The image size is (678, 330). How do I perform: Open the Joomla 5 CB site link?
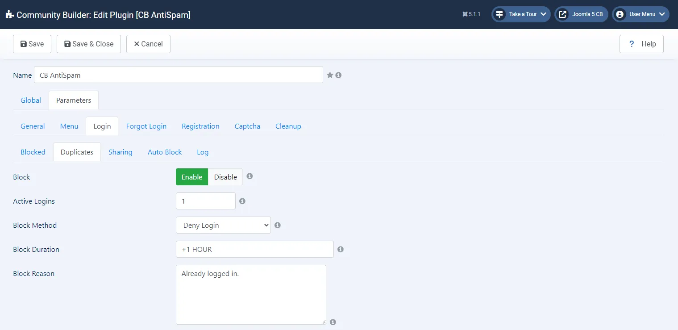pyautogui.click(x=581, y=14)
